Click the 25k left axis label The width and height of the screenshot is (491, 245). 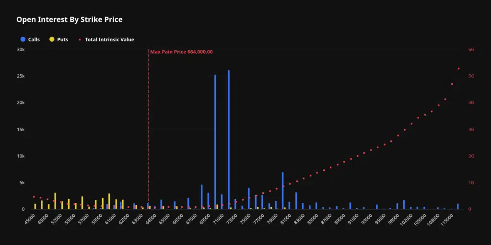pyautogui.click(x=21, y=76)
